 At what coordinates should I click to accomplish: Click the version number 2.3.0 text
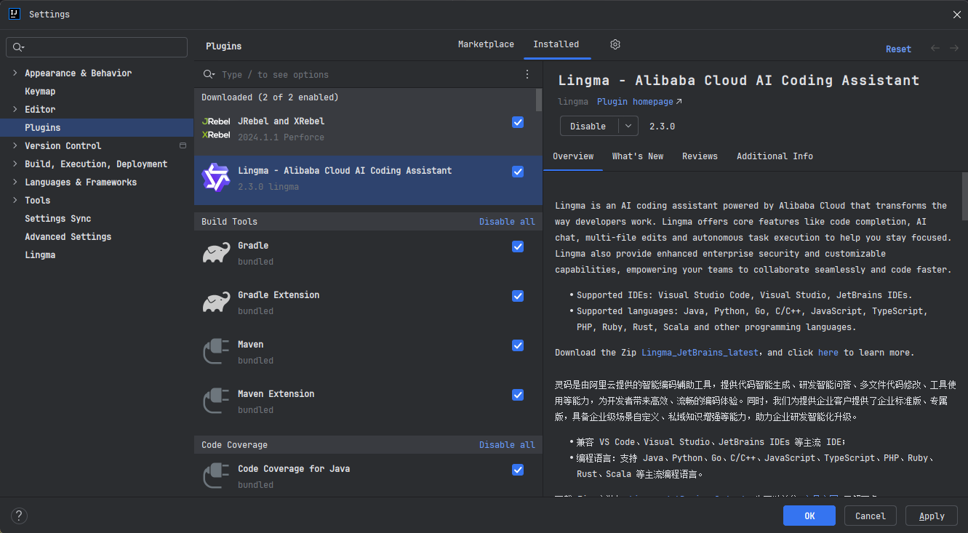tap(662, 126)
